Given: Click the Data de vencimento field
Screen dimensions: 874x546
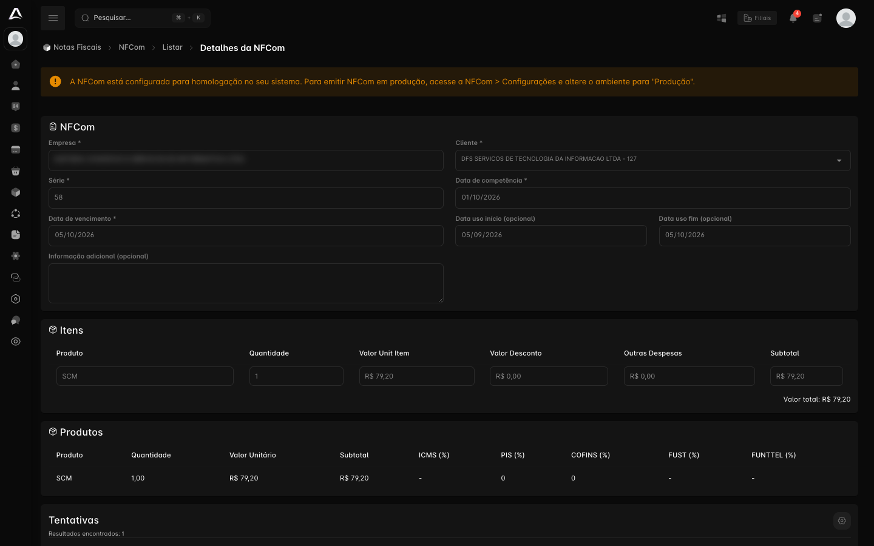Looking at the screenshot, I should coord(246,235).
